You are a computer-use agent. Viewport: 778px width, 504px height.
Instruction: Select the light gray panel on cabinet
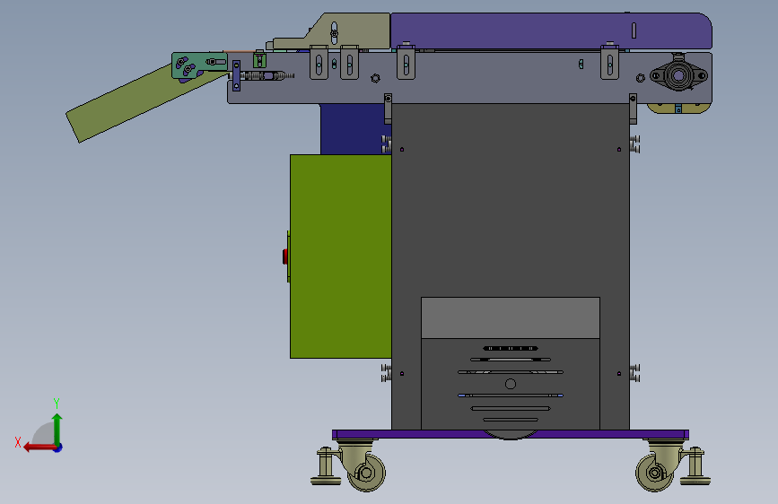(x=510, y=318)
